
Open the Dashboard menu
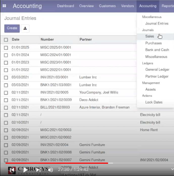(x=65, y=6)
